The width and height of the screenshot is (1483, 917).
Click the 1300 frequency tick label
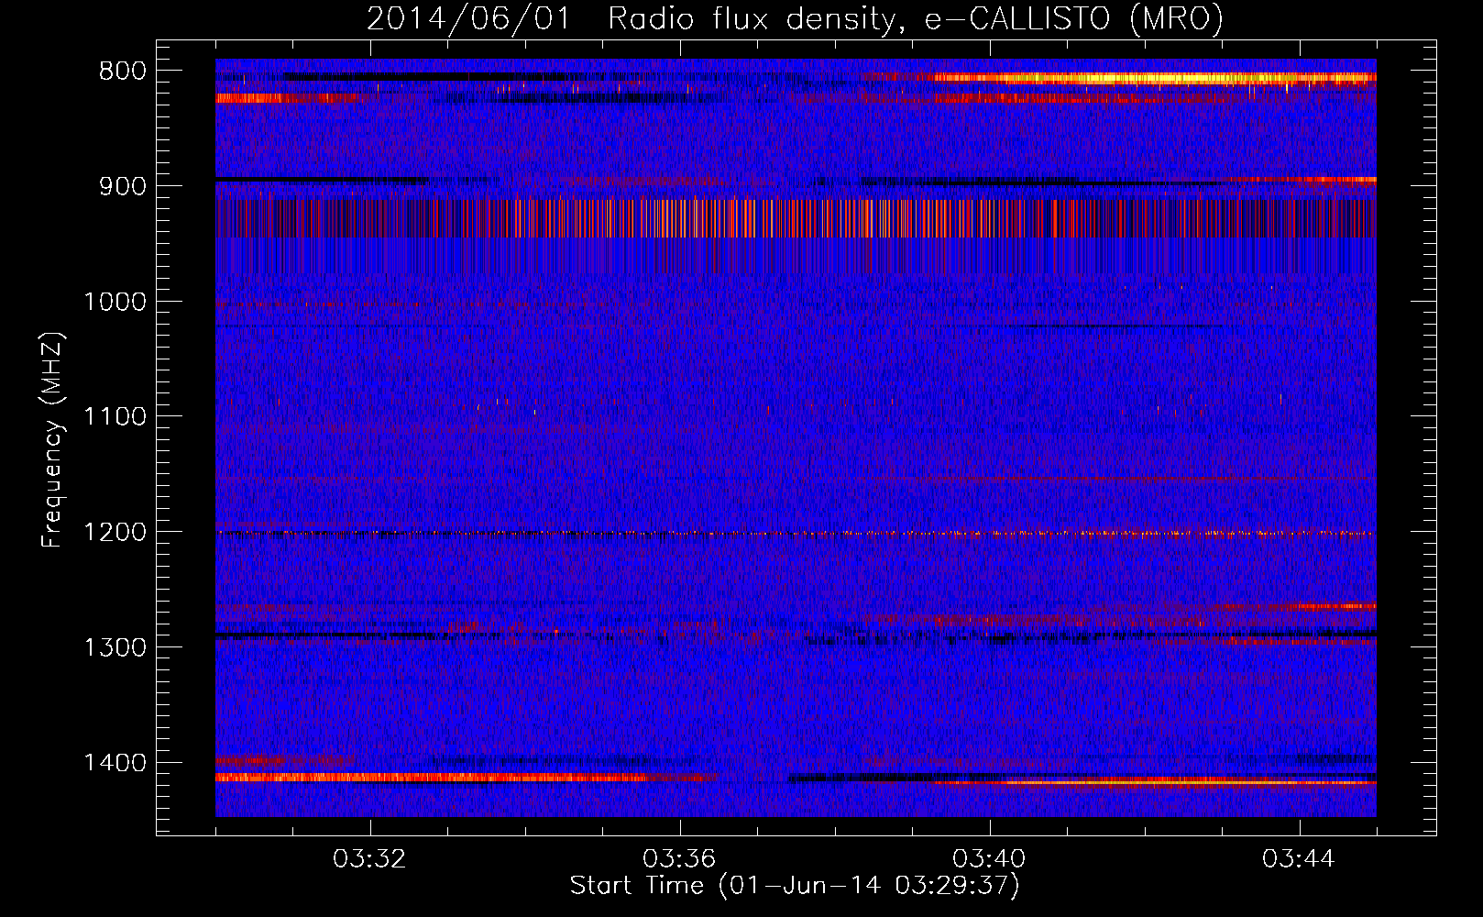coord(115,647)
